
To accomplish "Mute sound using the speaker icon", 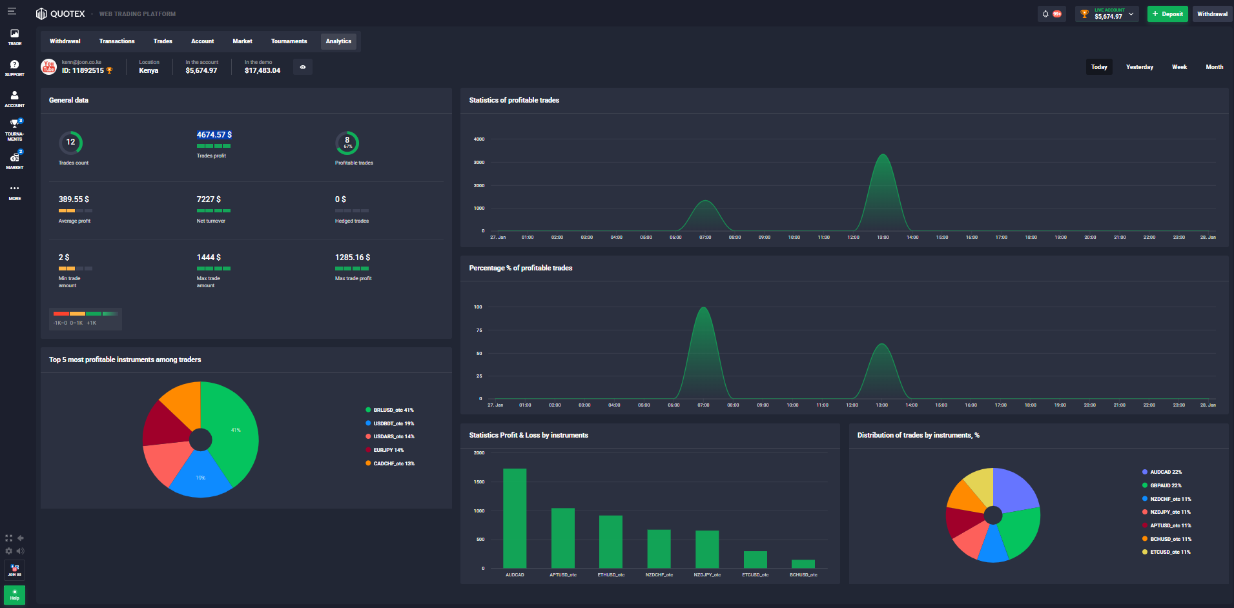I will [21, 551].
